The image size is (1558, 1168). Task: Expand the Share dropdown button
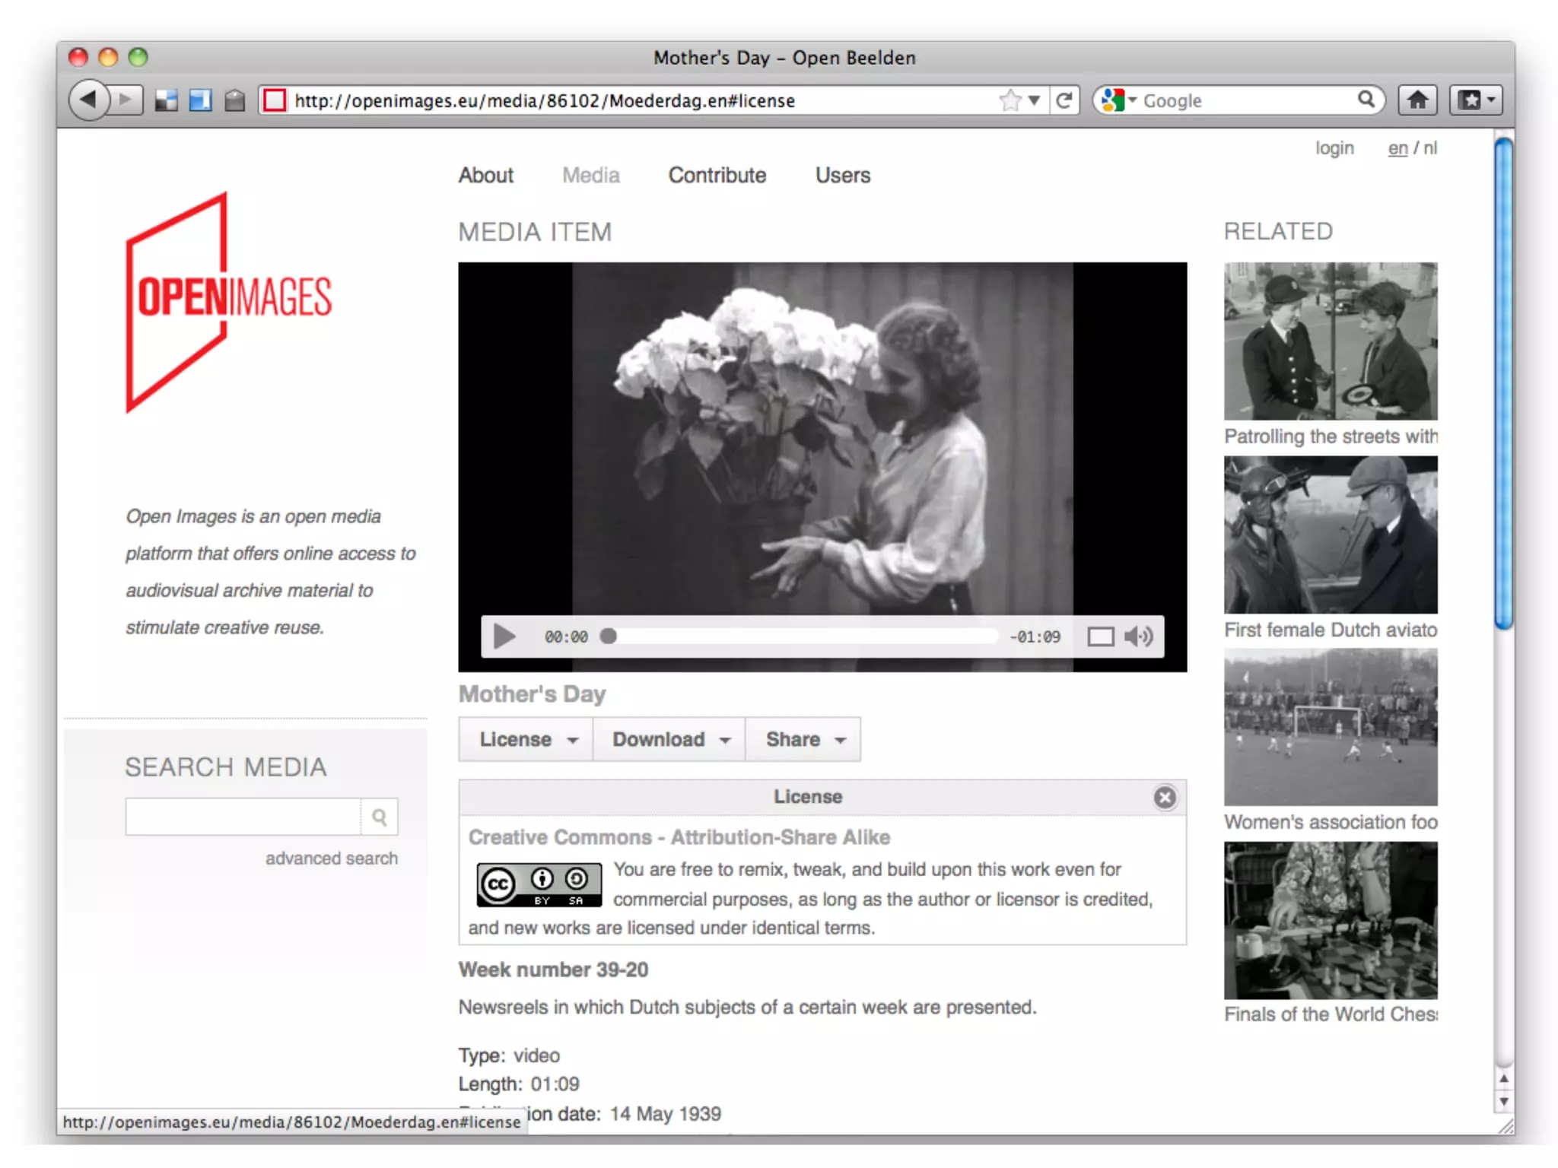(x=804, y=739)
